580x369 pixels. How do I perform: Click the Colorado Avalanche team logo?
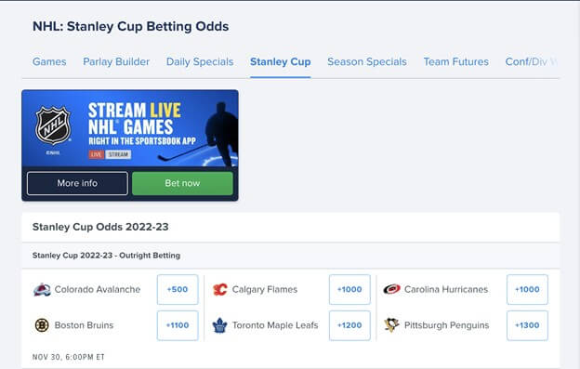click(42, 289)
